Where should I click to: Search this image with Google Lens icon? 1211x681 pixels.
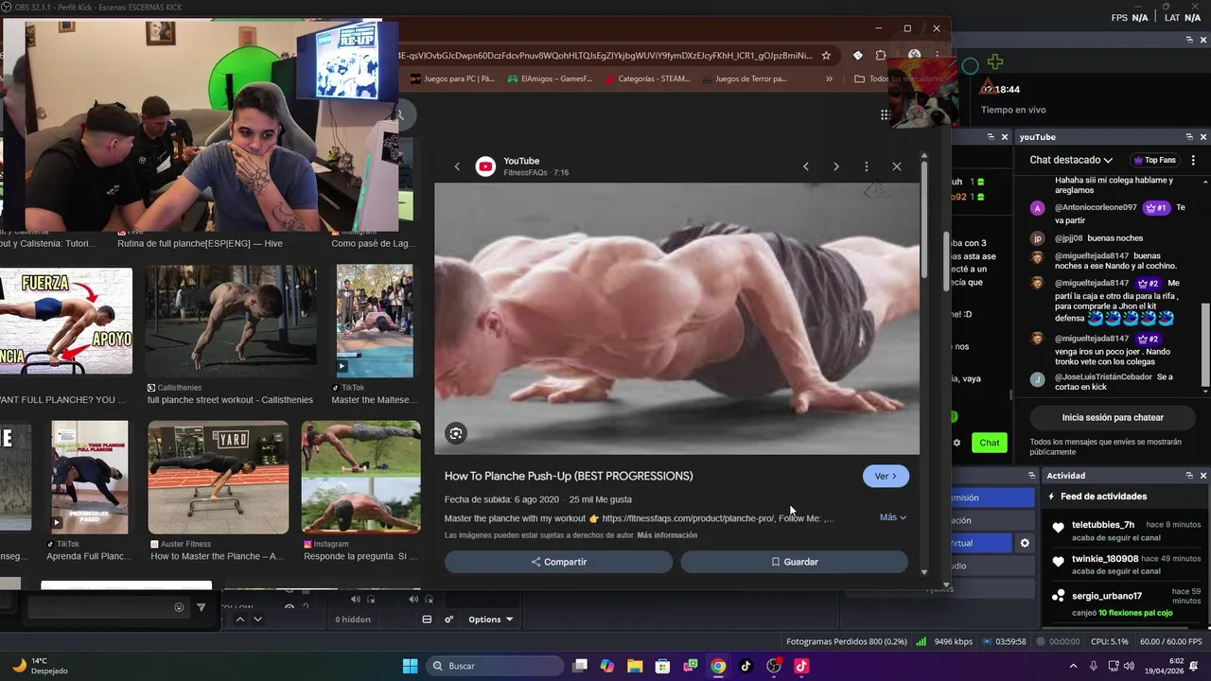[456, 433]
